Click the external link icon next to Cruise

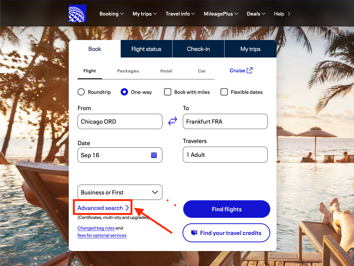tap(250, 70)
